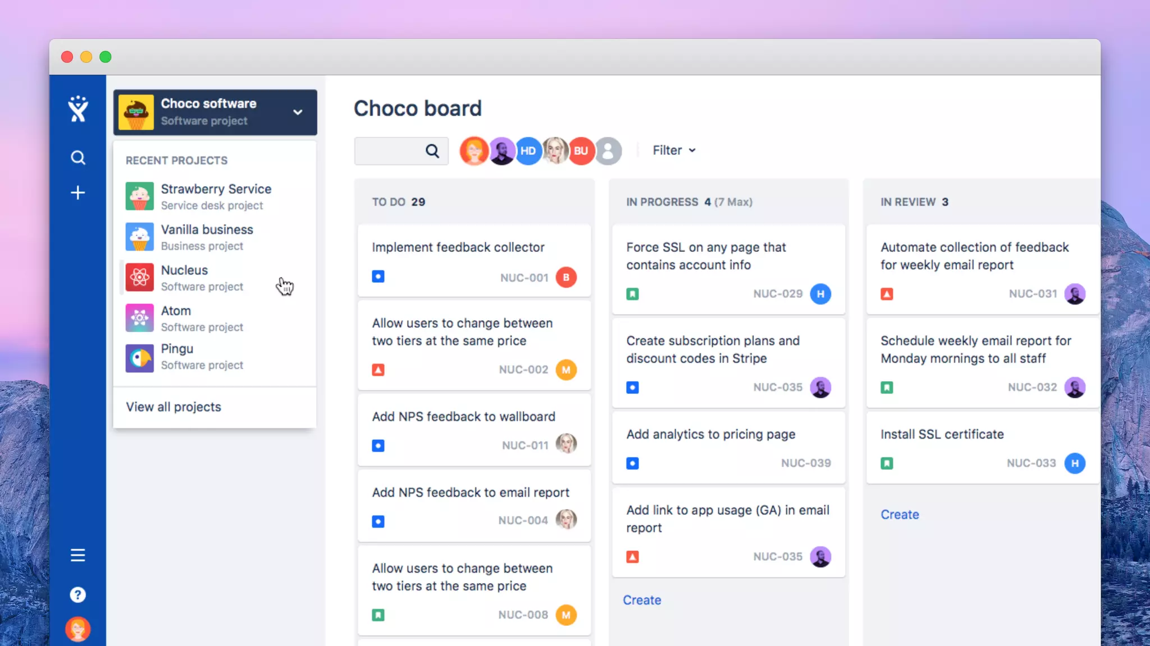Click the profile avatar at sidebar bottom
1150x646 pixels.
coord(78,629)
